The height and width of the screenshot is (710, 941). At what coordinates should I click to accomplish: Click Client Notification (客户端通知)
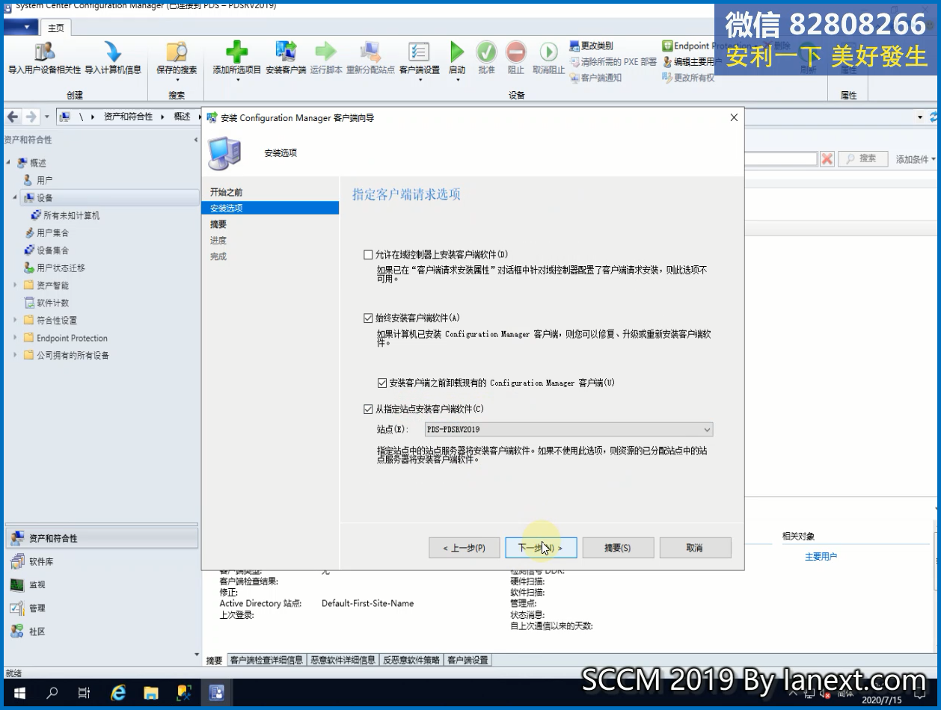[595, 78]
